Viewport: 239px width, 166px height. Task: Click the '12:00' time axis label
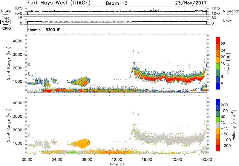tap(117, 160)
